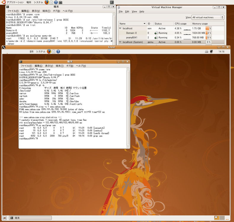Sort by the Name column header
This screenshot has height=222, width=234.
[x=133, y=24]
